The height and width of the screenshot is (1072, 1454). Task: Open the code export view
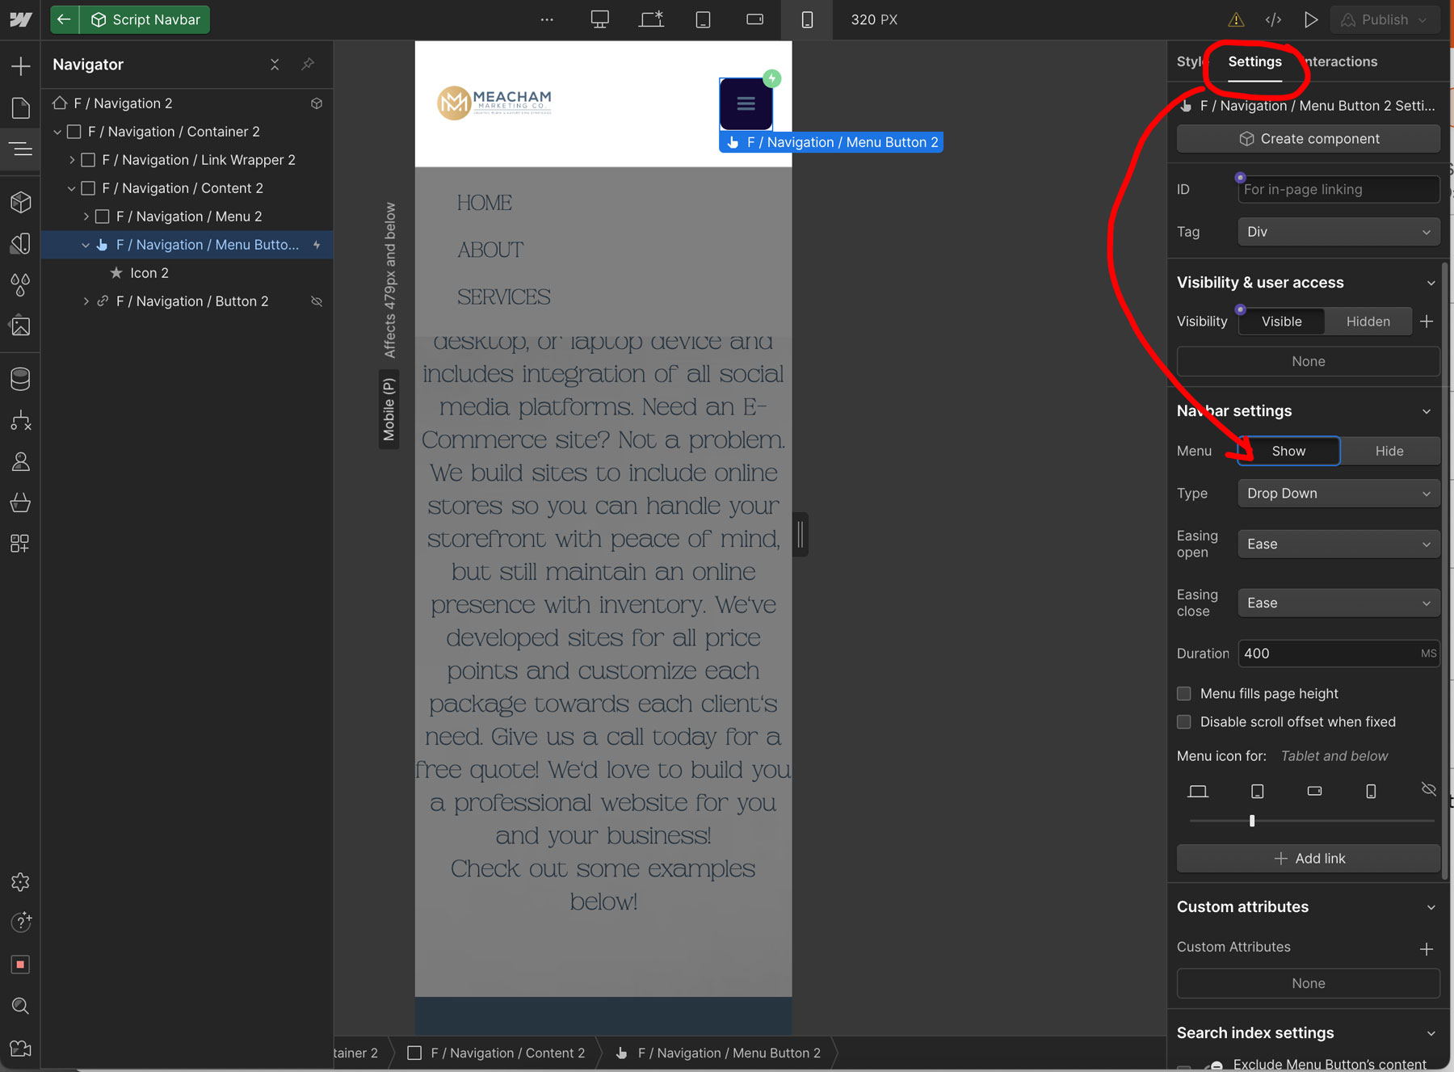(1274, 19)
